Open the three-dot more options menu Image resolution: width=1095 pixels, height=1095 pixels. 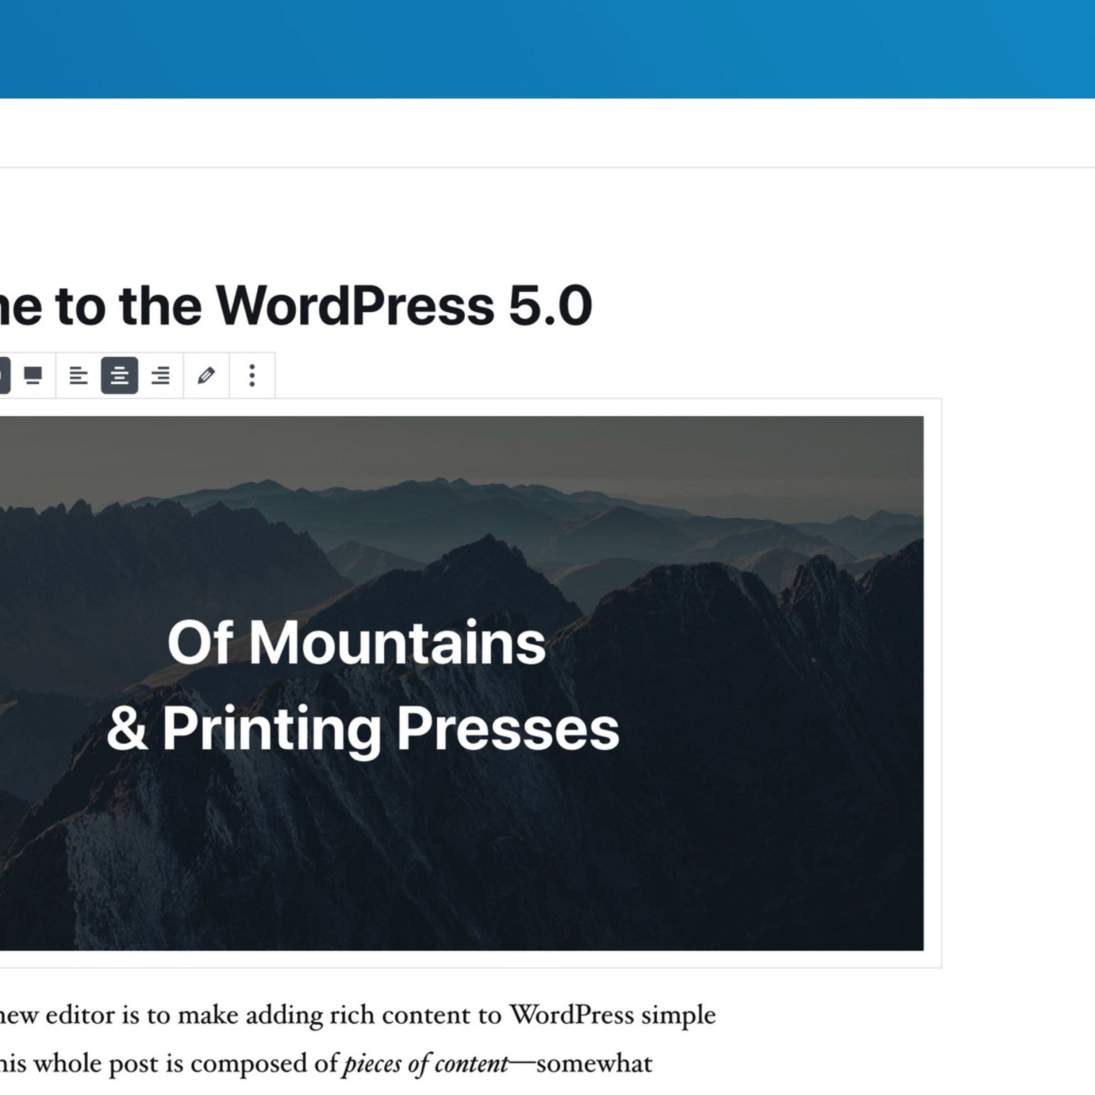[252, 375]
